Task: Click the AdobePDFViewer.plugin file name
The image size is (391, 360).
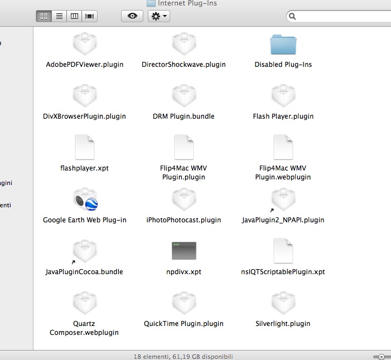Action: (x=85, y=65)
